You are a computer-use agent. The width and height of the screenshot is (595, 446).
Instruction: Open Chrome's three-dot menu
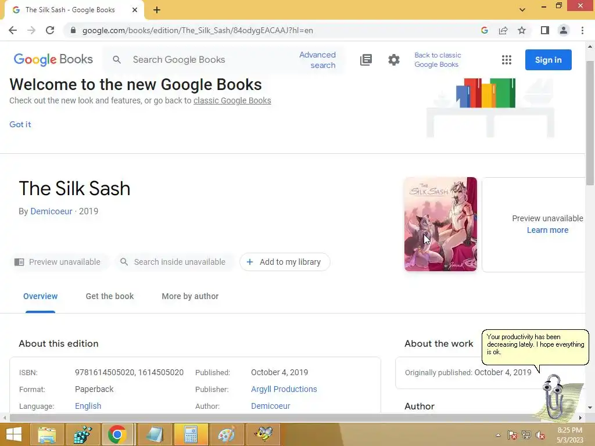(582, 30)
